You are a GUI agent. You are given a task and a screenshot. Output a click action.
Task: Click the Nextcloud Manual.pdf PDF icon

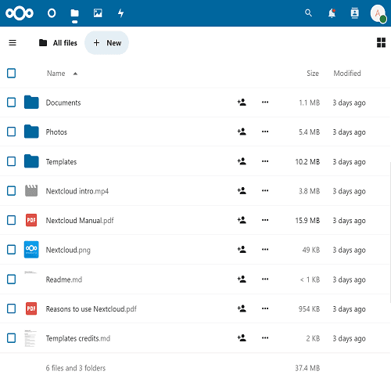click(31, 220)
